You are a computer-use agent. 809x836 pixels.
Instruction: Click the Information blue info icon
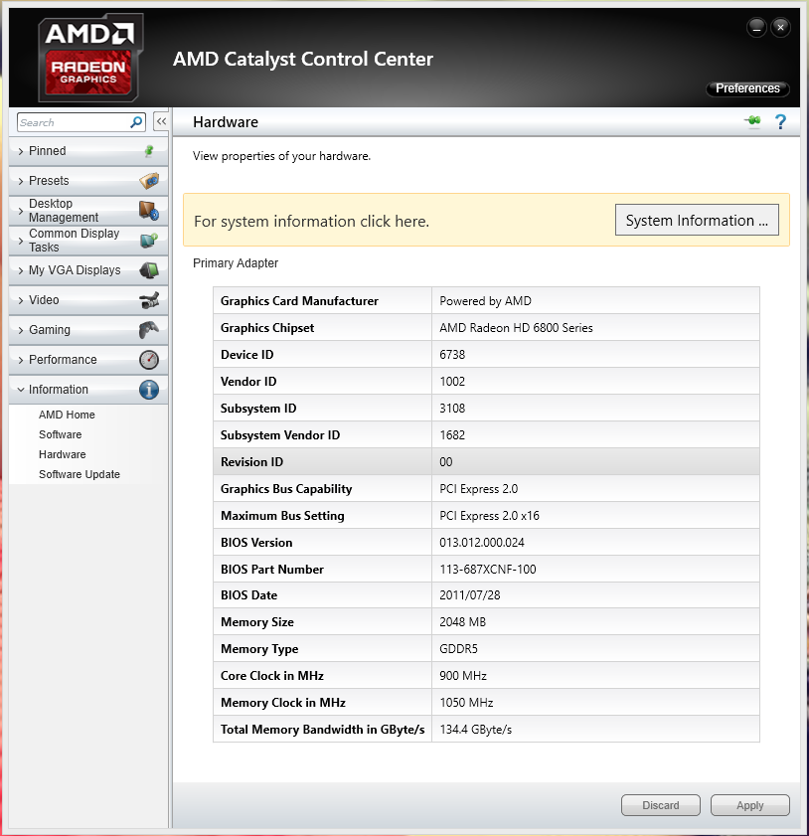click(149, 390)
